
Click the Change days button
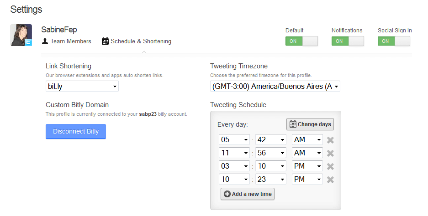point(310,124)
